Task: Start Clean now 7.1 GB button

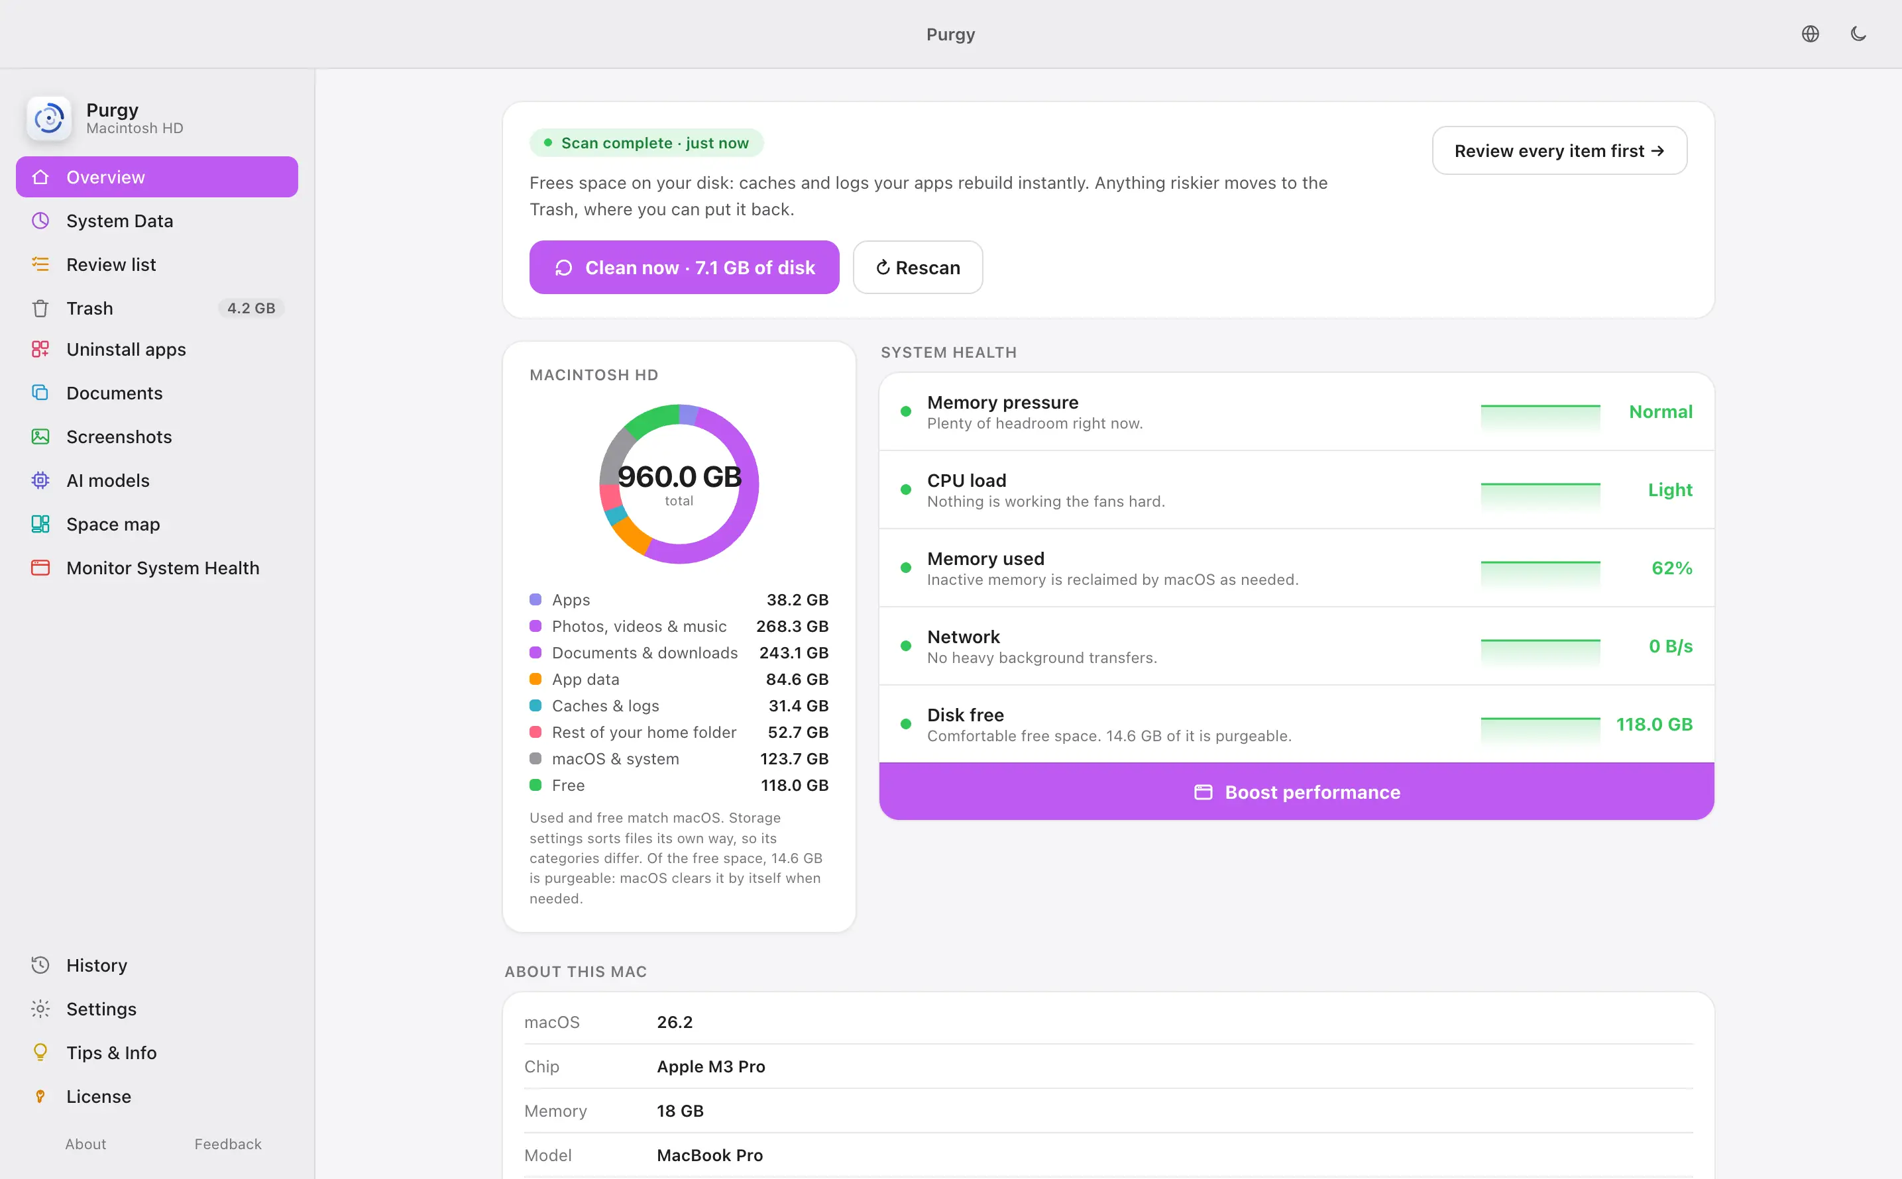Action: pos(684,268)
